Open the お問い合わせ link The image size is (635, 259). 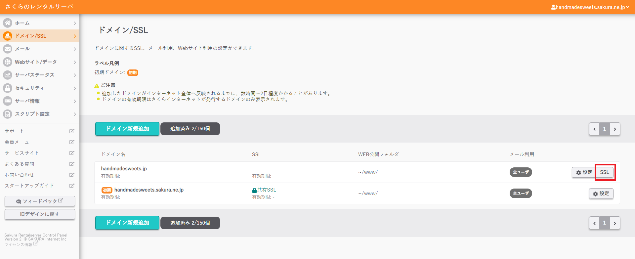tap(19, 175)
